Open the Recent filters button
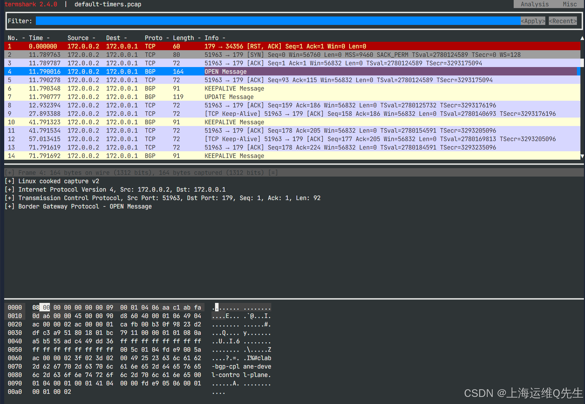This screenshot has width=585, height=404. pos(563,21)
